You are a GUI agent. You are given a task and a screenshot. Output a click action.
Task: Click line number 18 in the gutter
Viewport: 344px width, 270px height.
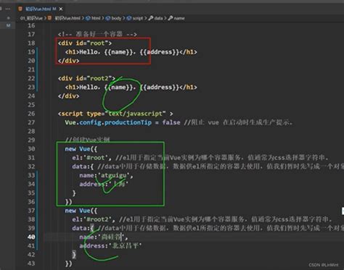tap(31, 43)
